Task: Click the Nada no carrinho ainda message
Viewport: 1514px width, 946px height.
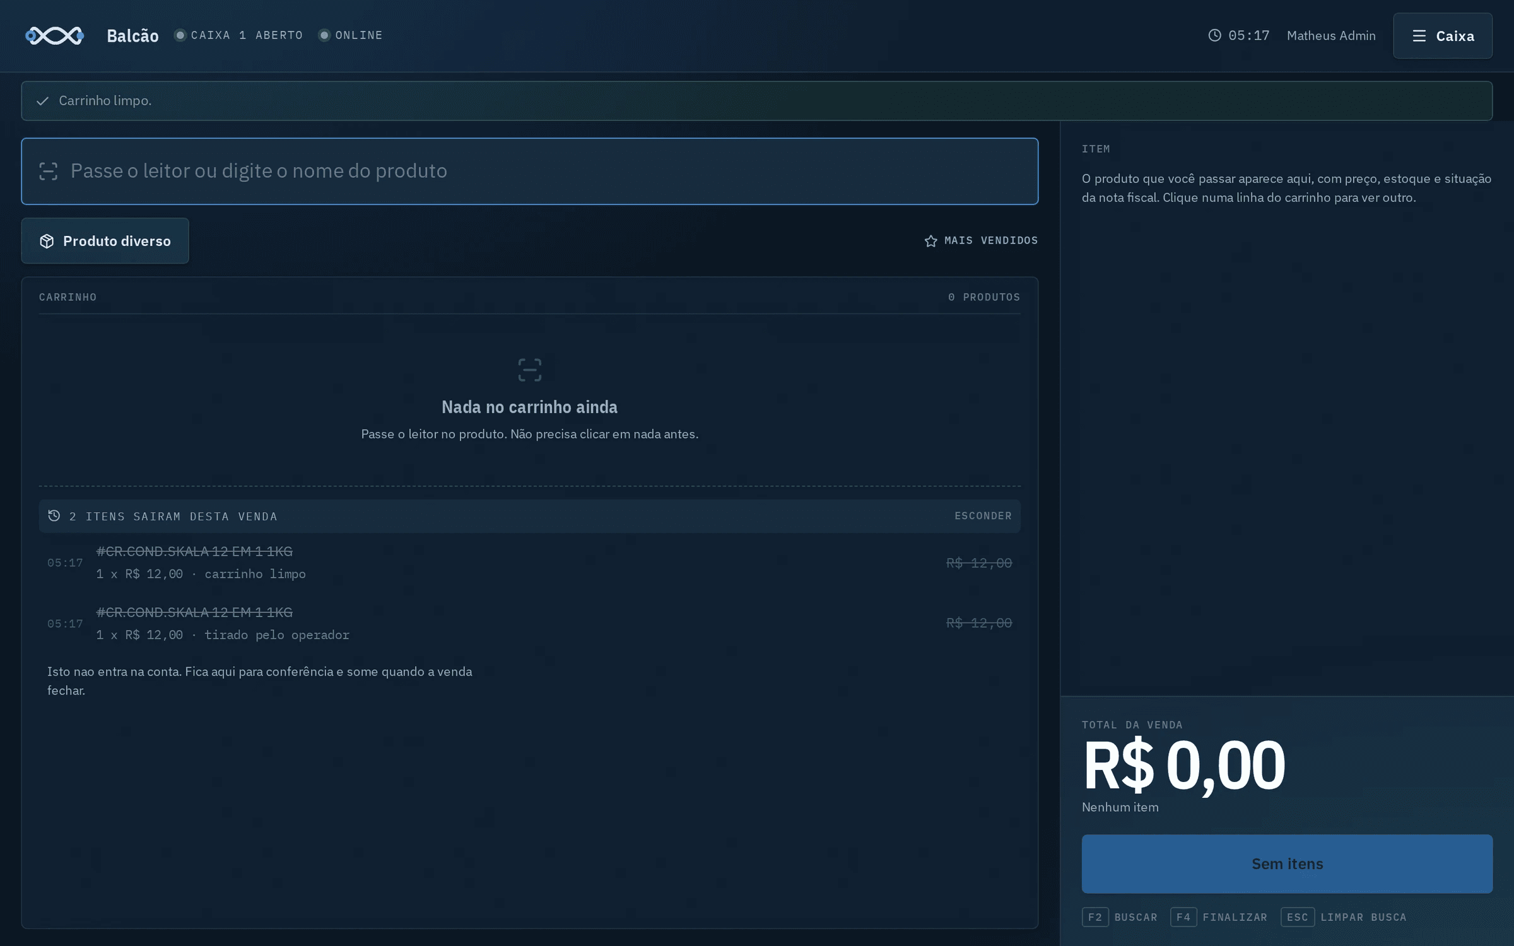Action: (529, 407)
